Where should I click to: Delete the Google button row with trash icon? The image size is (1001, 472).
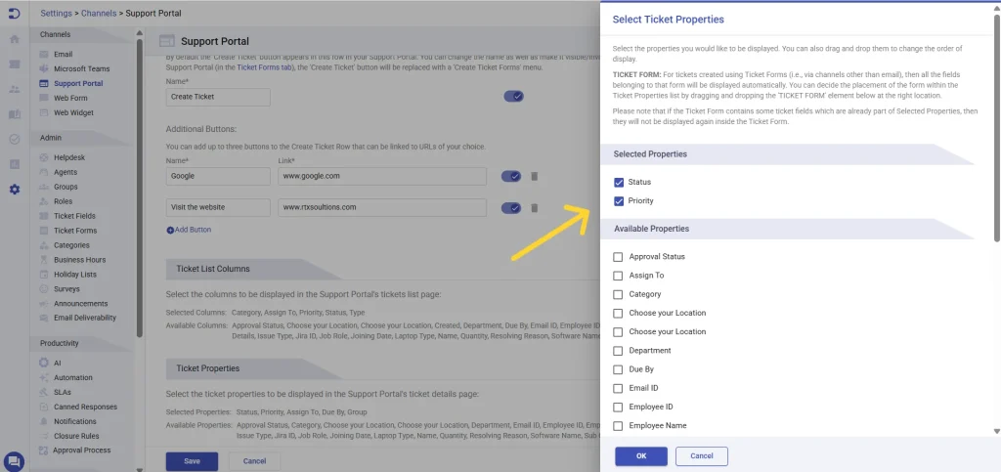535,177
